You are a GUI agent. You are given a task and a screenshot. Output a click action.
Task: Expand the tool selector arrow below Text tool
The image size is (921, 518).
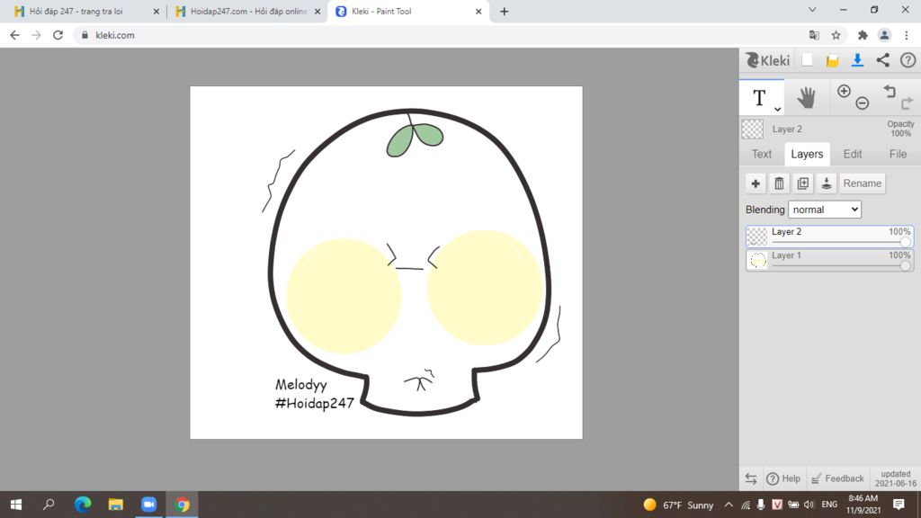777,109
